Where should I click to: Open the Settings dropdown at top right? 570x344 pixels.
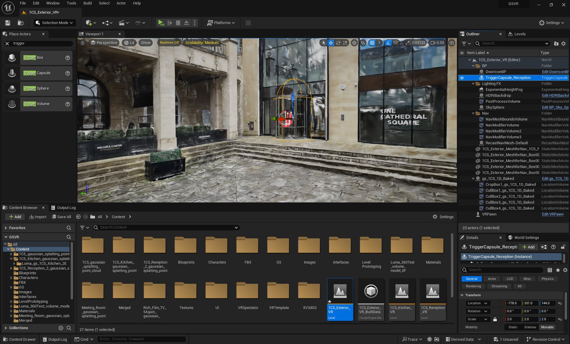tap(551, 23)
